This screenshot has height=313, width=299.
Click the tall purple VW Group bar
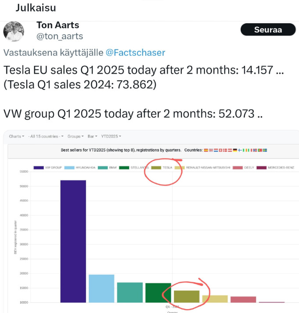pos(73,241)
